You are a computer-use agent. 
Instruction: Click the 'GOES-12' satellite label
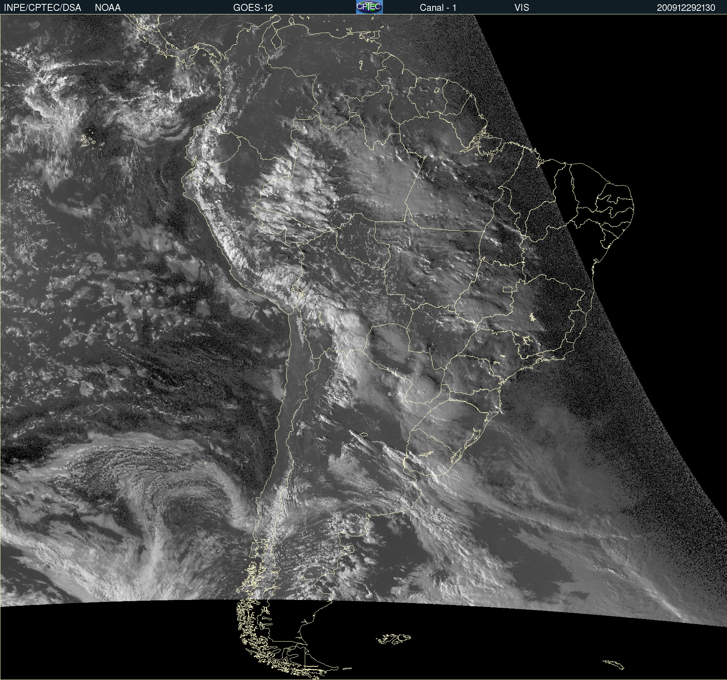[253, 7]
